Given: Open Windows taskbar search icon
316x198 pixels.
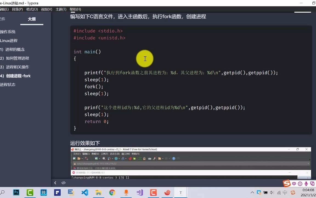Looking at the screenshot, I should [x=2, y=192].
